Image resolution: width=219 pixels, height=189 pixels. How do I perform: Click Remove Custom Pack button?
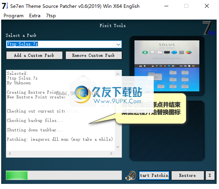[x=94, y=55]
